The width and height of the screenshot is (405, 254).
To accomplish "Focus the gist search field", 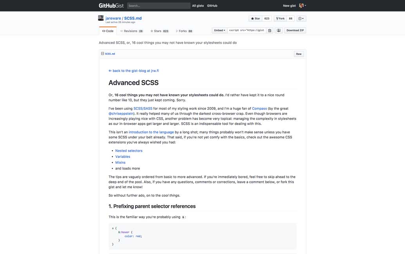I will pos(159,6).
